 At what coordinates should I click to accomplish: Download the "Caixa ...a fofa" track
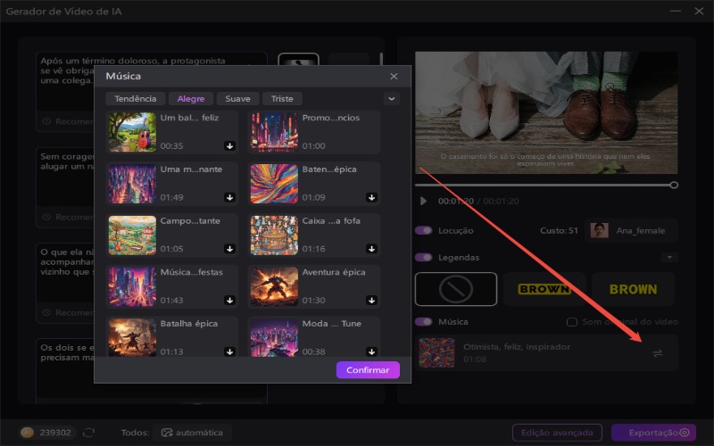click(371, 249)
